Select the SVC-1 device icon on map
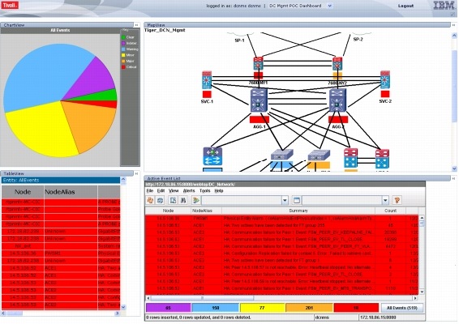Viewport: 459px width, 324px height. click(x=207, y=80)
